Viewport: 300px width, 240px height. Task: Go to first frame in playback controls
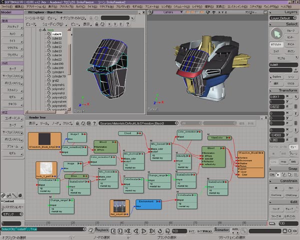127,231
